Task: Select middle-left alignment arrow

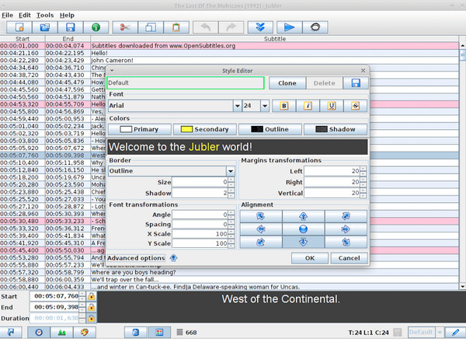Action: coord(261,229)
